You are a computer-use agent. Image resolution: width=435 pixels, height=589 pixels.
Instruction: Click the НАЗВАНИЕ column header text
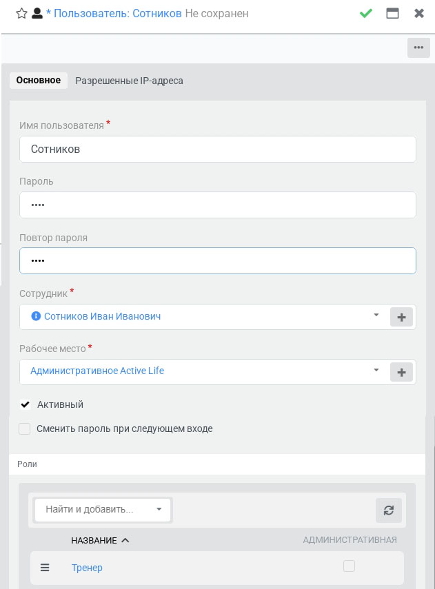[x=94, y=540]
